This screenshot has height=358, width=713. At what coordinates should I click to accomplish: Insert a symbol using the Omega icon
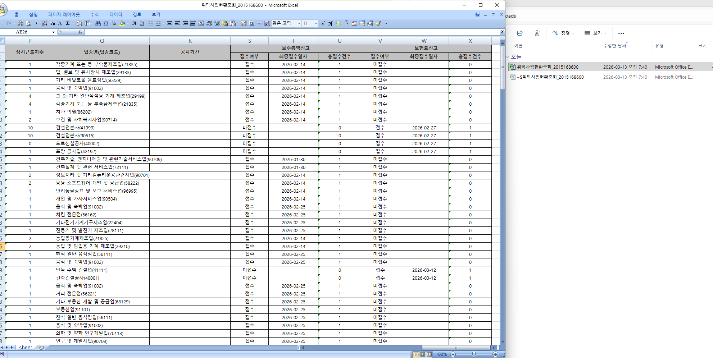[x=106, y=23]
